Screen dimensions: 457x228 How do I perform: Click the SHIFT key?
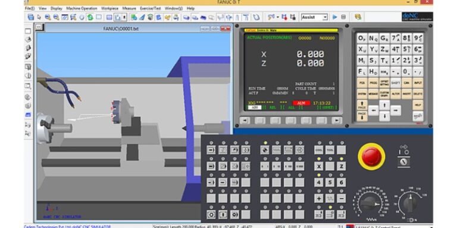point(395,83)
